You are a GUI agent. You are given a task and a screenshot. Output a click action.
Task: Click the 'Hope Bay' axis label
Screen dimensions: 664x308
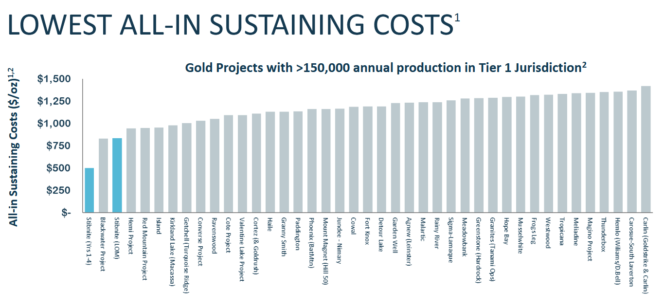pyautogui.click(x=506, y=231)
